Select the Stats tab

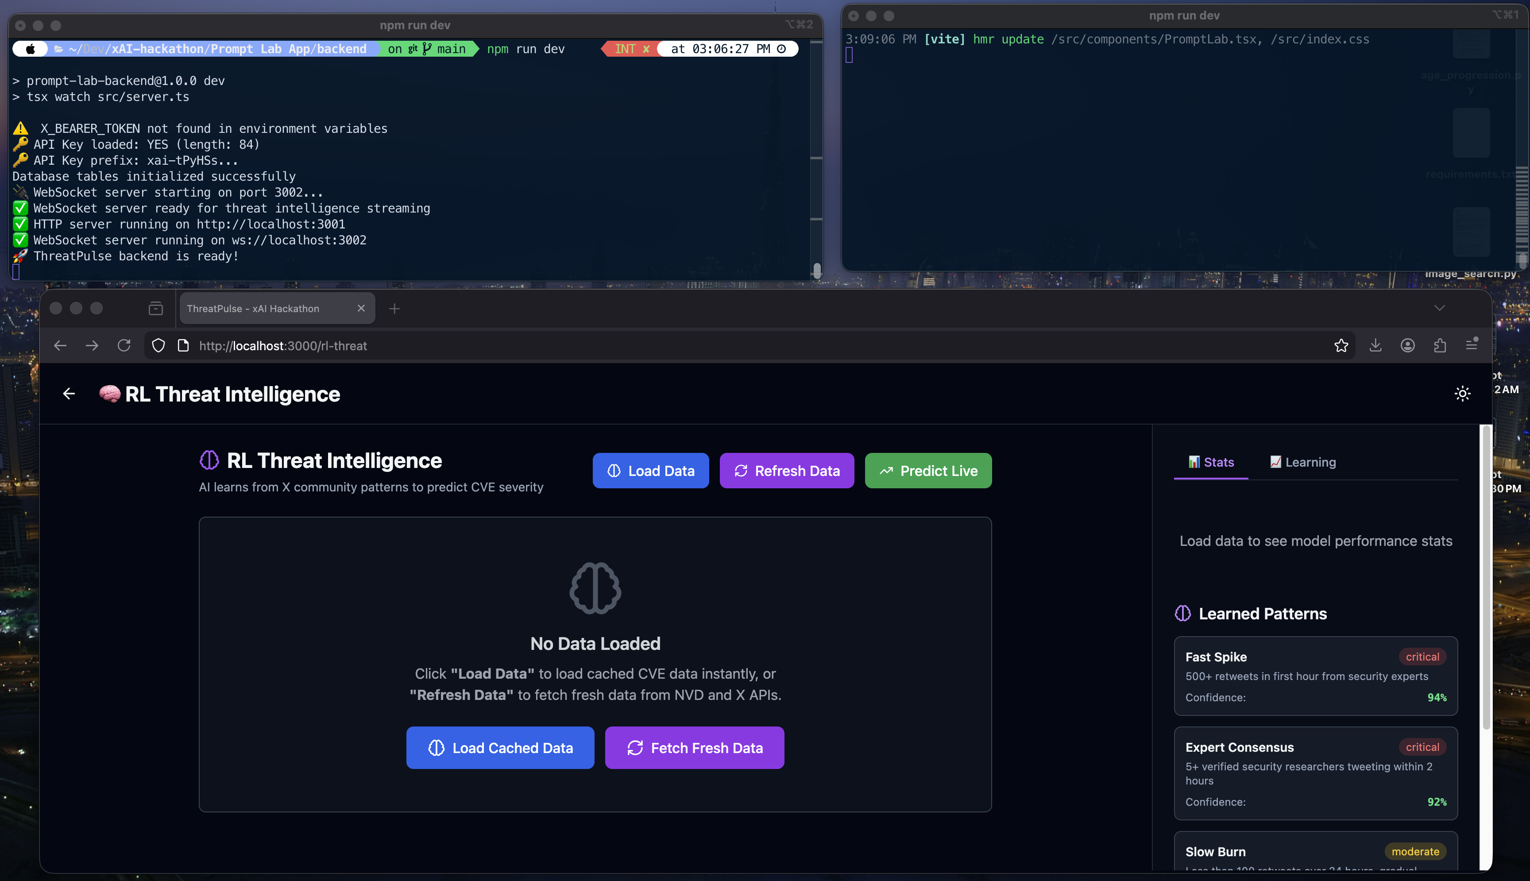(1210, 462)
